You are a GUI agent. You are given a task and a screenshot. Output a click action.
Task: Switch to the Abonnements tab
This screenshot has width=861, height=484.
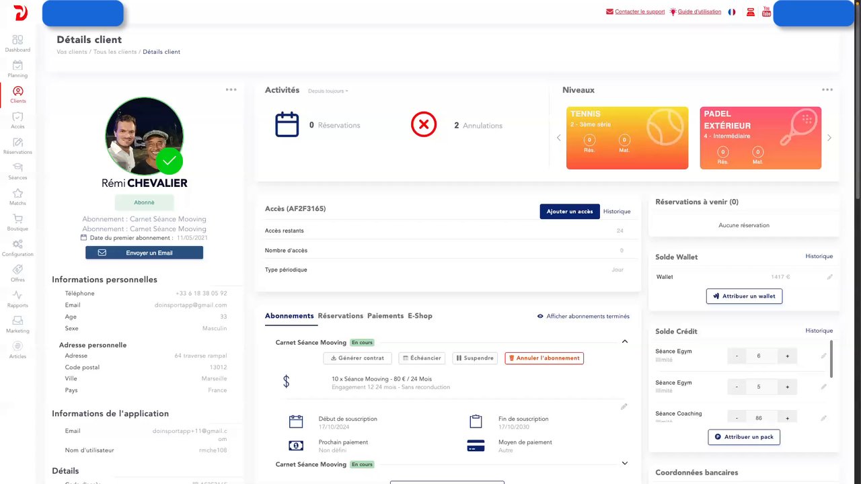point(289,316)
